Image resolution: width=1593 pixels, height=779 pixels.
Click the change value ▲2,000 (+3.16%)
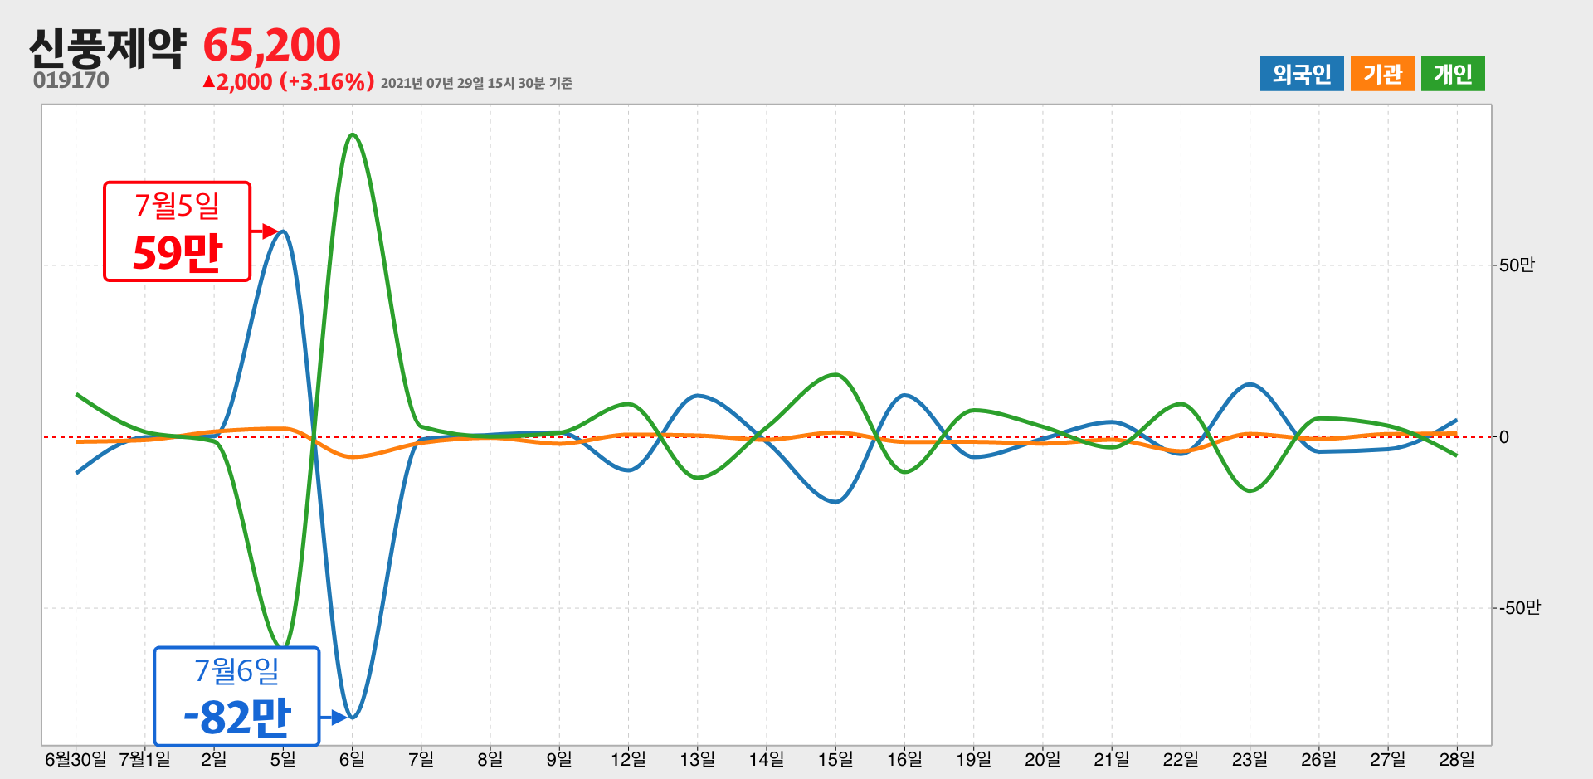[289, 82]
